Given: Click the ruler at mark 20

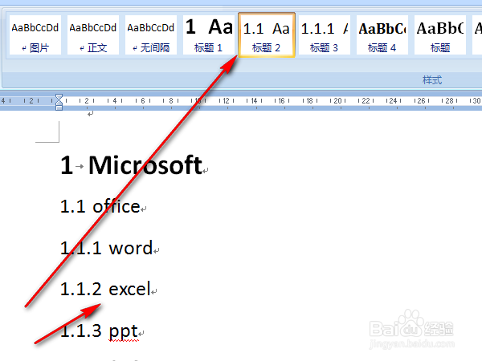Looking at the screenshot, I should (x=338, y=101).
